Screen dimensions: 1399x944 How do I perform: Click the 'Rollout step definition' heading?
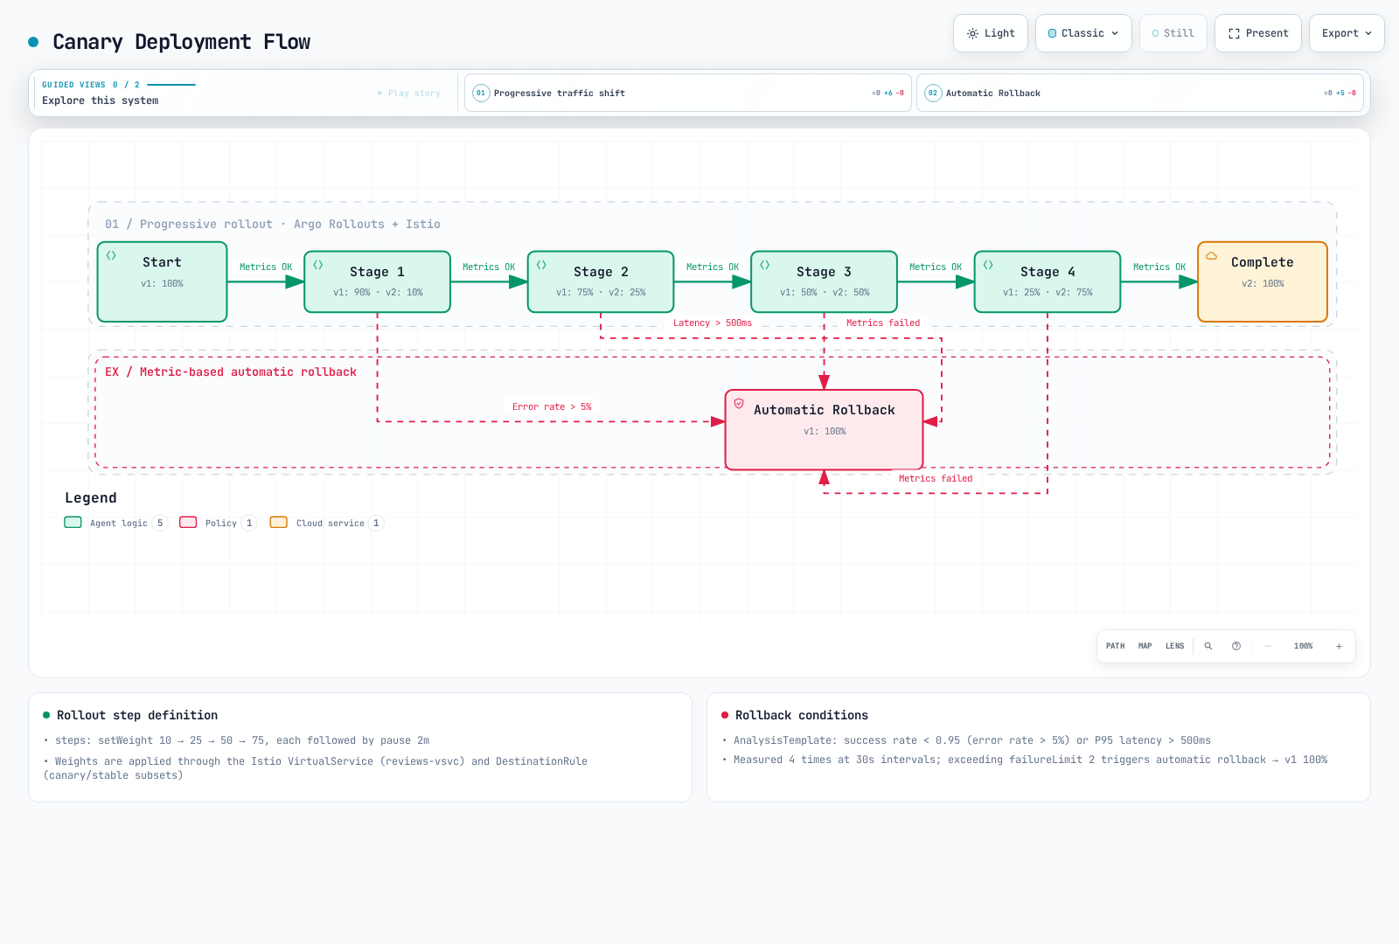(x=137, y=715)
